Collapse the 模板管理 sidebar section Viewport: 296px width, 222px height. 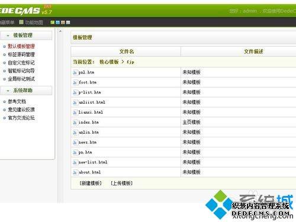coord(8,36)
